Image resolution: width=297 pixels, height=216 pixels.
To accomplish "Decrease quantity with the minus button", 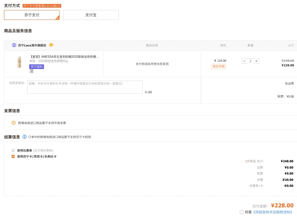I will pos(244,61).
